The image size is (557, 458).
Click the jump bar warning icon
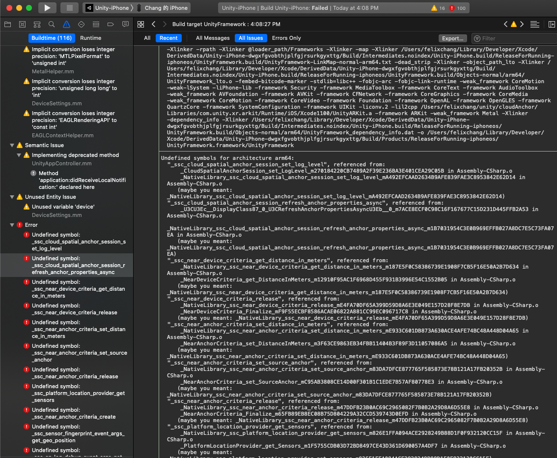click(514, 24)
